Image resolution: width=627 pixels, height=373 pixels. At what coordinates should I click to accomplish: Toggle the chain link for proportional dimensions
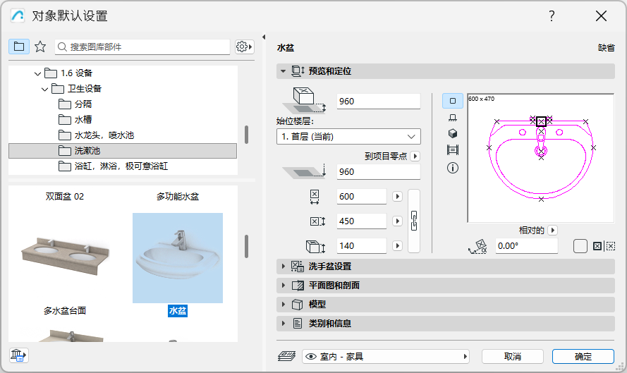coord(415,221)
